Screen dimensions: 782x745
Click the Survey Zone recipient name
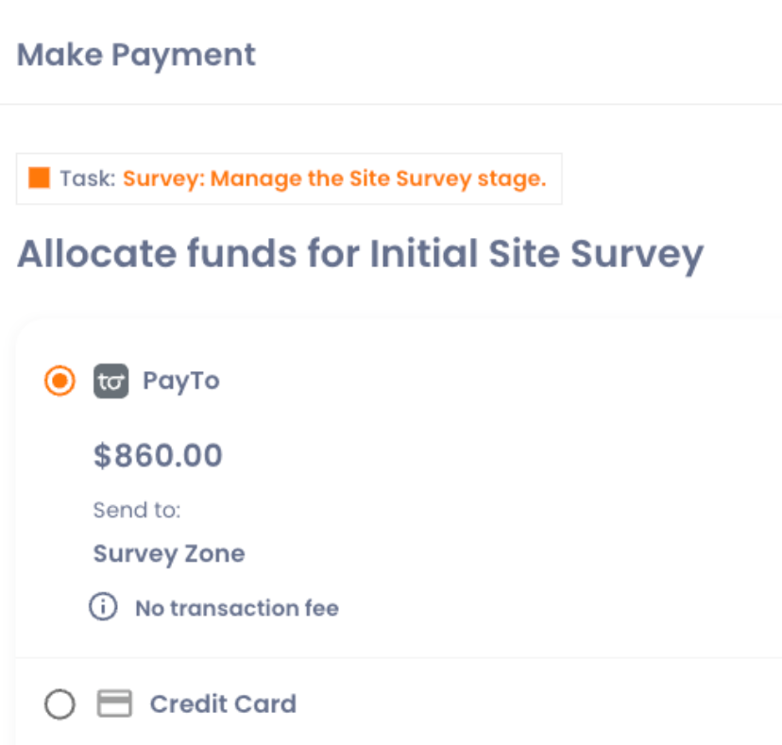tap(169, 553)
